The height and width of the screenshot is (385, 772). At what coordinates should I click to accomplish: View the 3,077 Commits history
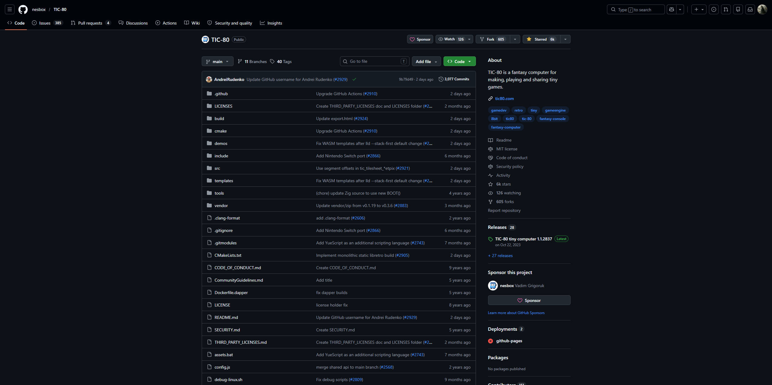(454, 79)
